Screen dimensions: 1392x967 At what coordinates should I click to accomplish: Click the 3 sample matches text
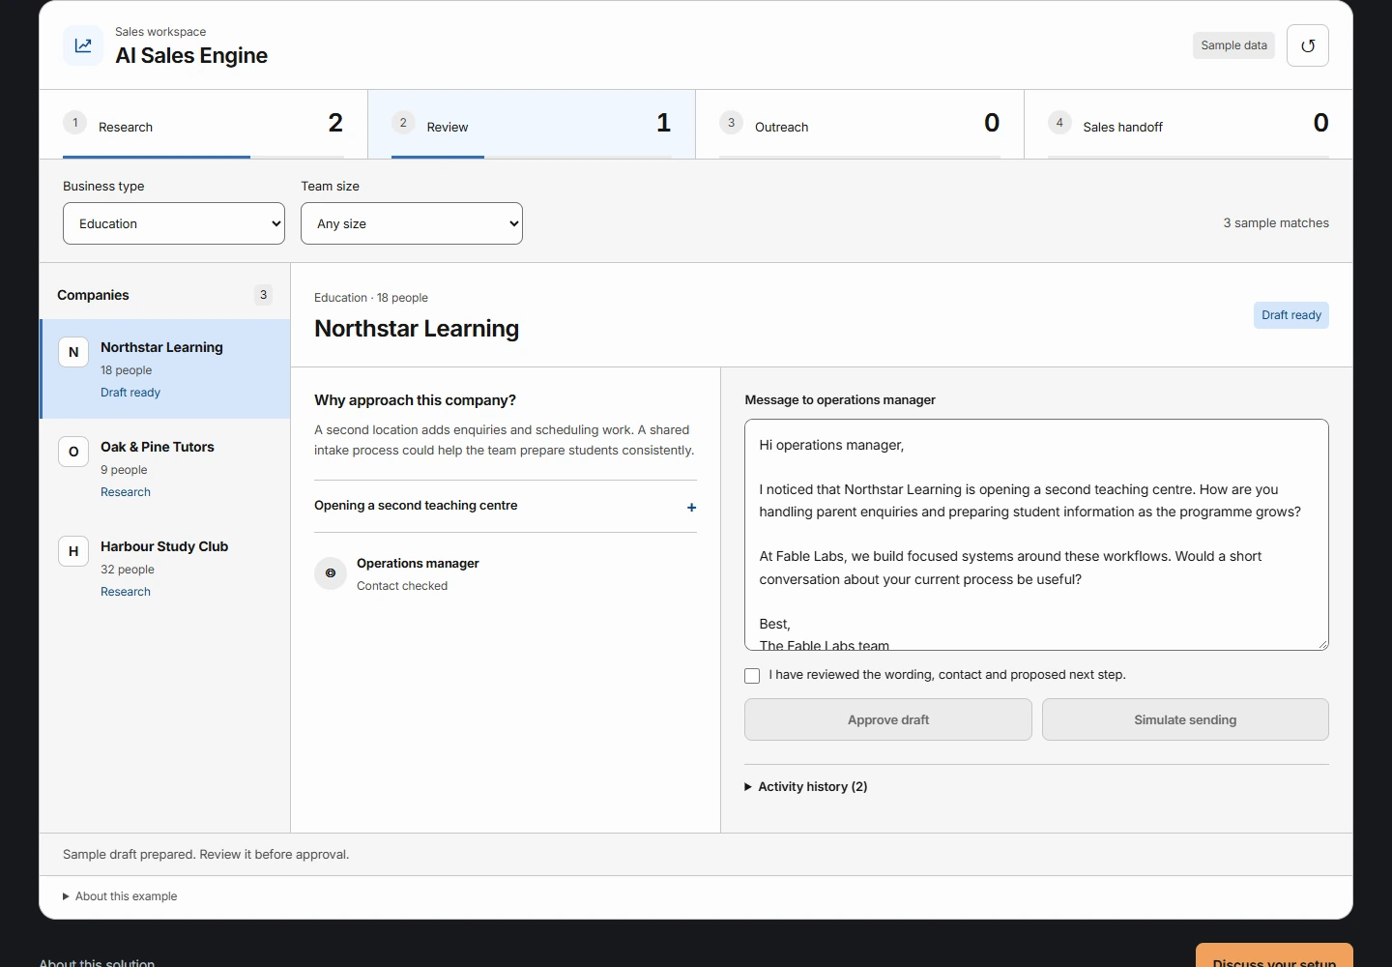pyautogui.click(x=1276, y=223)
